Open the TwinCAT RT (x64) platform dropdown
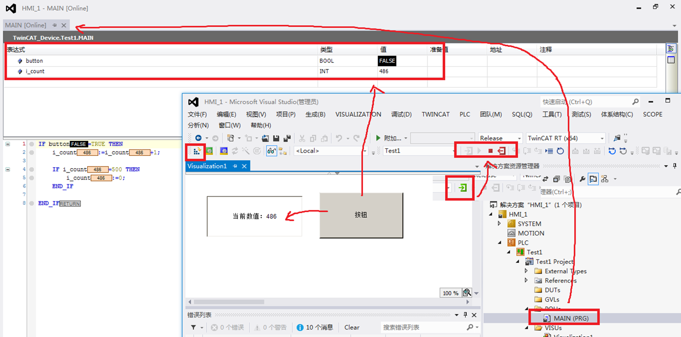Image resolution: width=681 pixels, height=337 pixels. tap(565, 138)
